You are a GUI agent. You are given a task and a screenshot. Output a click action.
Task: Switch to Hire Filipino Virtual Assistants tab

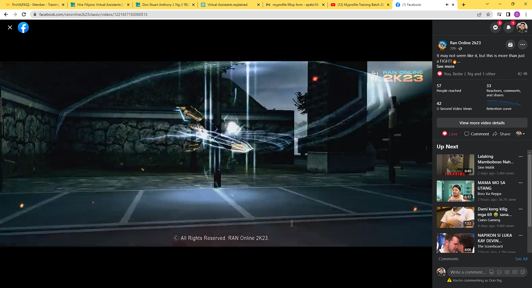click(x=99, y=5)
